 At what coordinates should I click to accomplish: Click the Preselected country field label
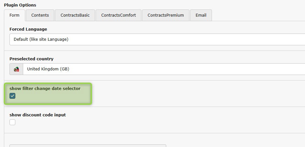pos(31,59)
